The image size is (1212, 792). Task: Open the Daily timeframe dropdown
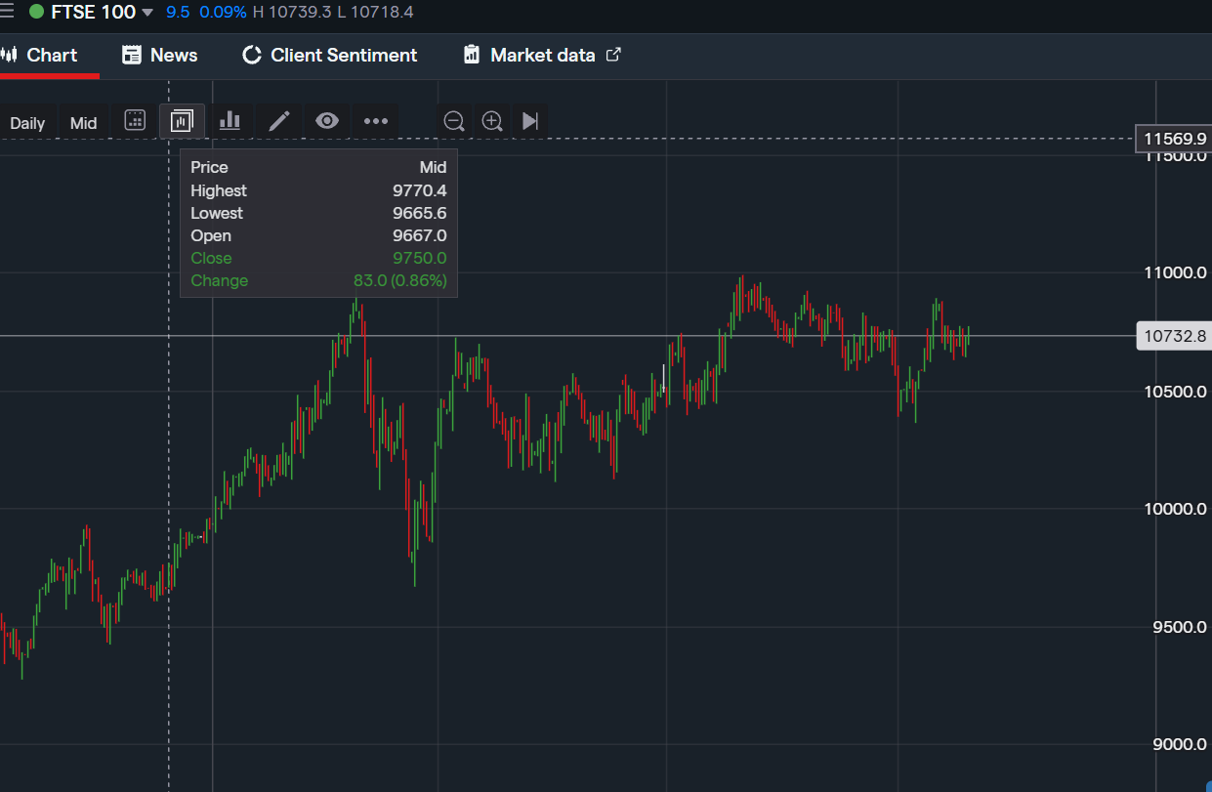(27, 122)
